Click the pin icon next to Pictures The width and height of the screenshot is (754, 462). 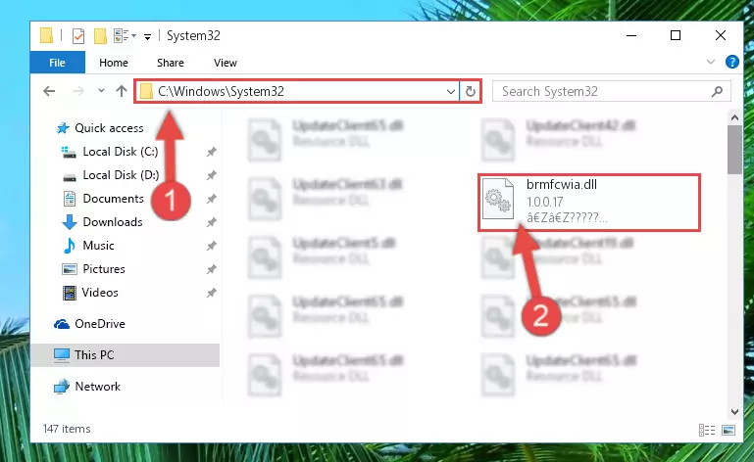click(211, 269)
